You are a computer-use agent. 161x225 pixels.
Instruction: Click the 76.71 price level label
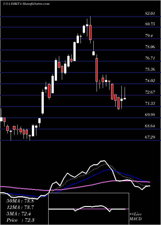pyautogui.click(x=150, y=58)
